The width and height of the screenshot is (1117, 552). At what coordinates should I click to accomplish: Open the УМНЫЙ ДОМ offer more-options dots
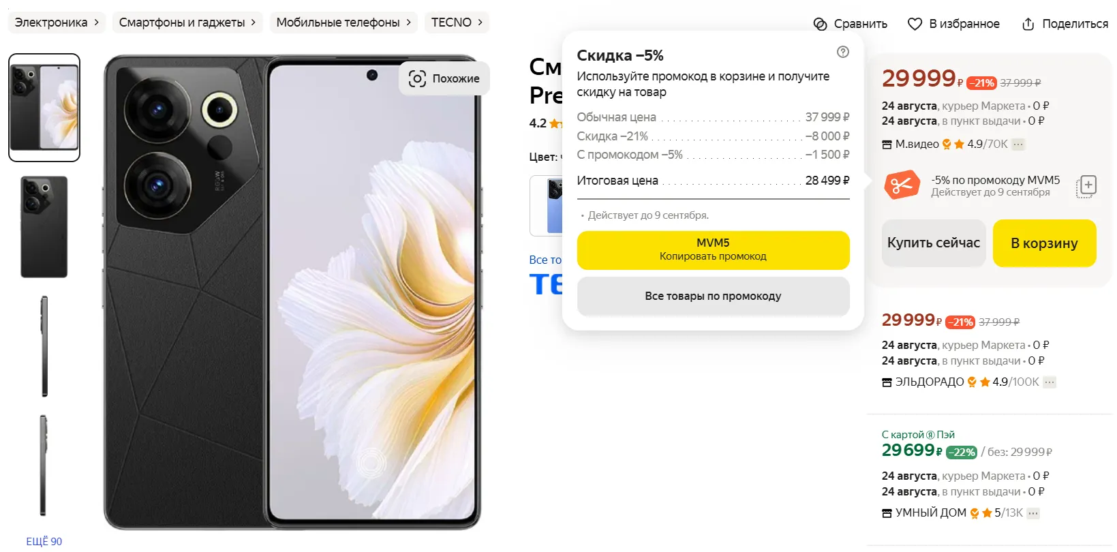point(1033,513)
